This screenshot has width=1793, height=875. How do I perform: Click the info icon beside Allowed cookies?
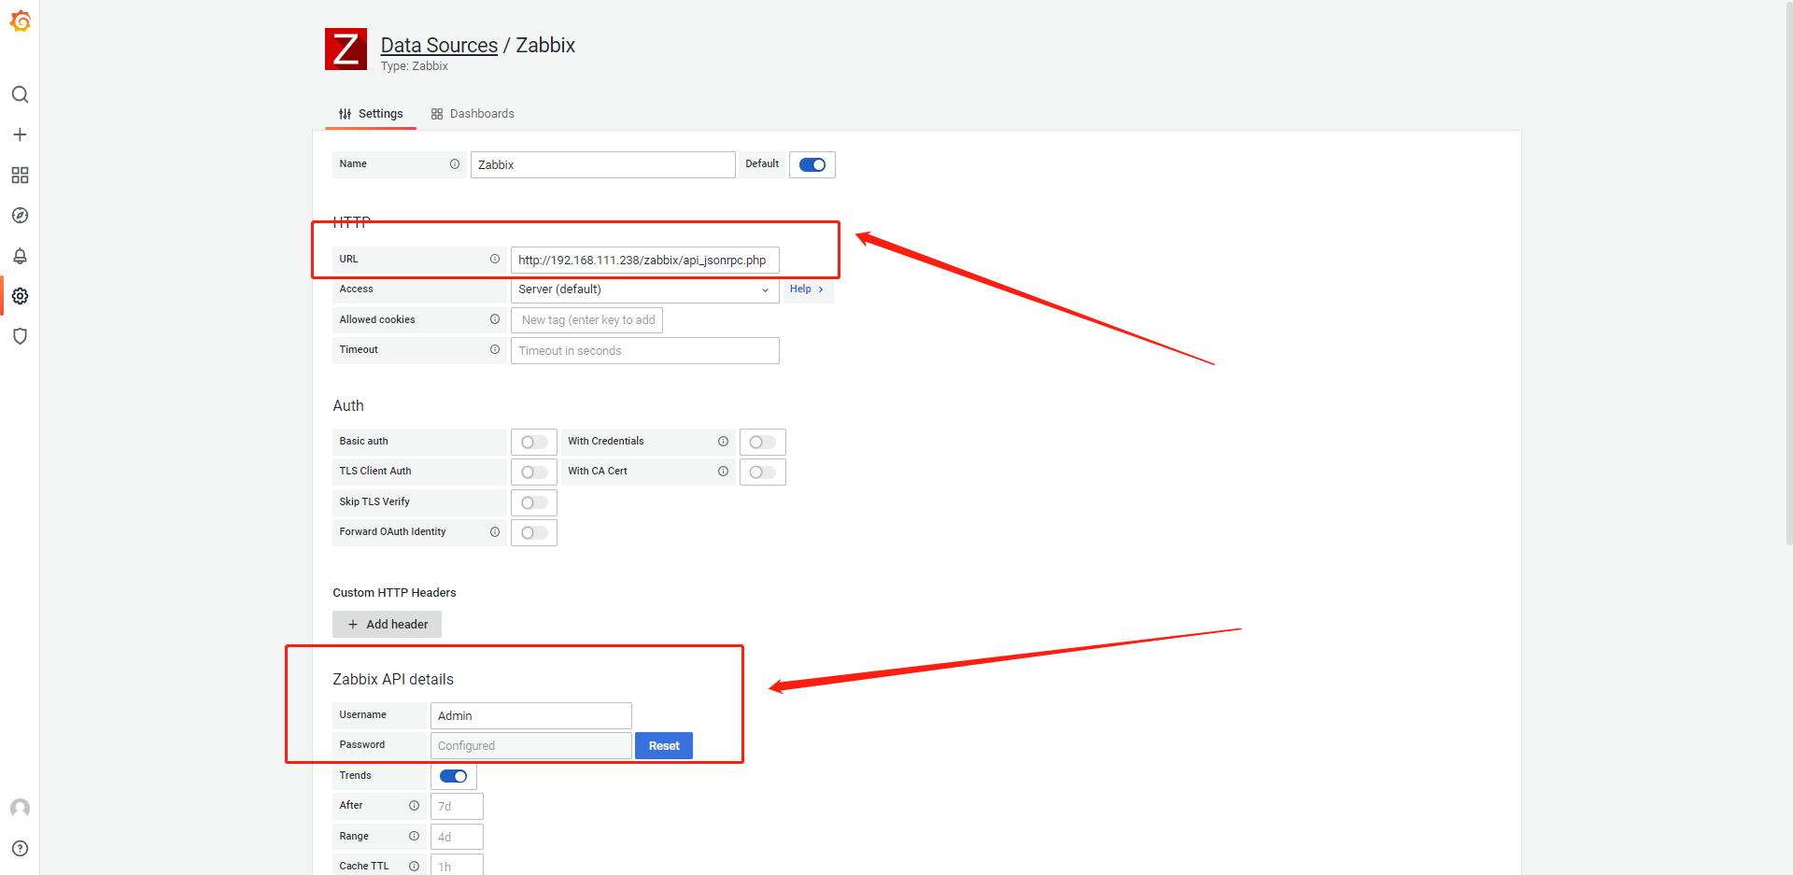point(495,319)
